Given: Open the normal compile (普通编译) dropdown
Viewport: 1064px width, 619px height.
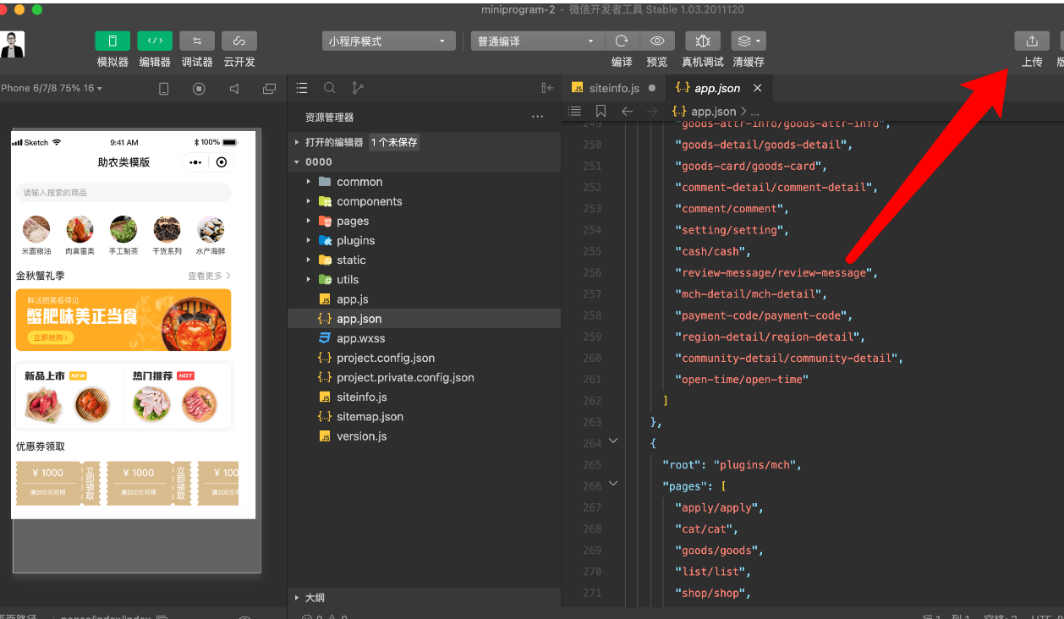Looking at the screenshot, I should pos(536,41).
